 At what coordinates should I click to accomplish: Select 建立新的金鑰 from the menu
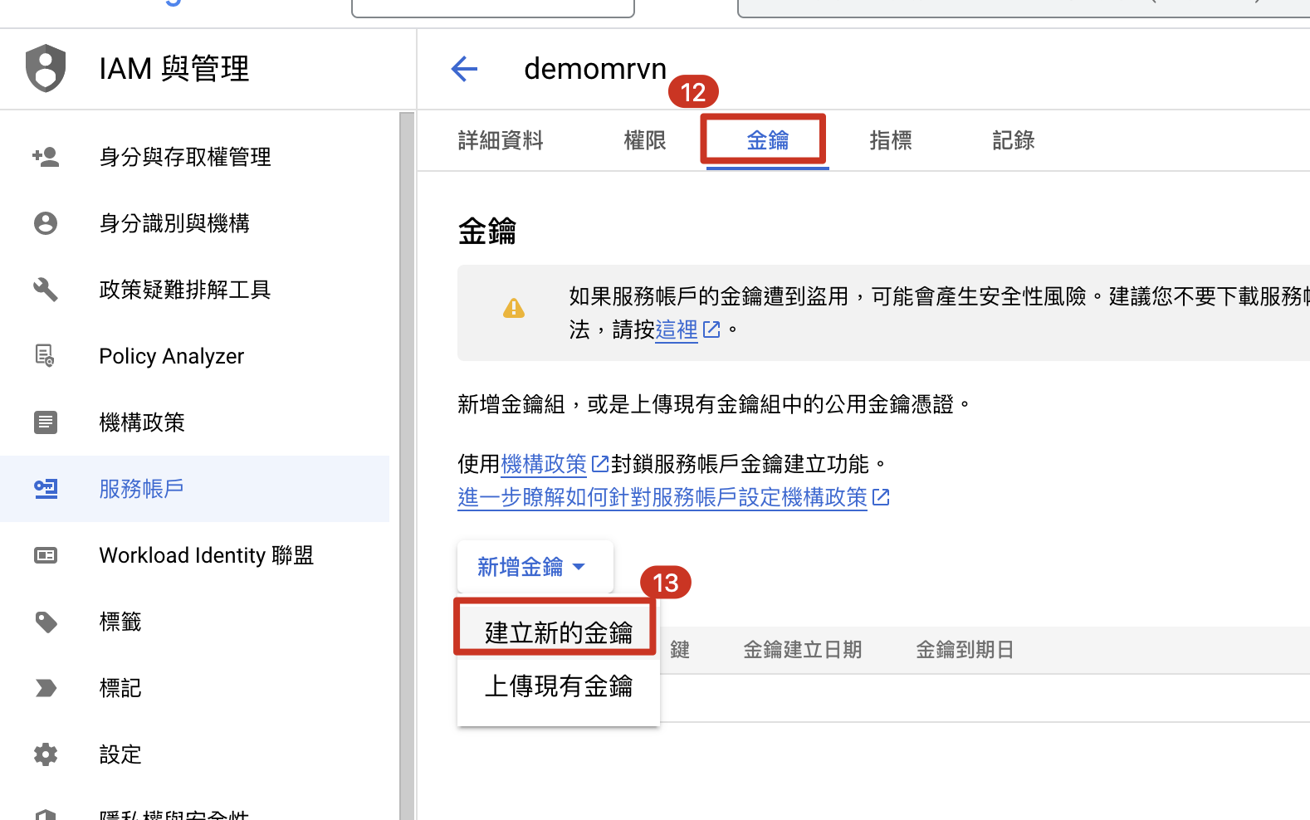pyautogui.click(x=558, y=632)
